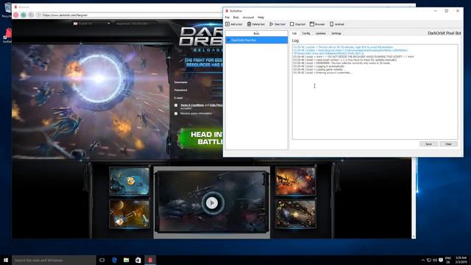Tick the Terms & Conditions checkbox
This screenshot has width=471, height=265.
tap(176, 105)
